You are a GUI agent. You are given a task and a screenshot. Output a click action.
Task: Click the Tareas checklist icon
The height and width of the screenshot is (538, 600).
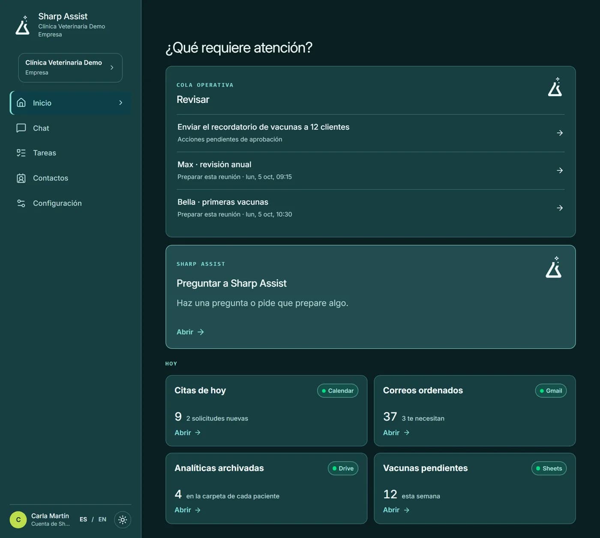(x=21, y=153)
